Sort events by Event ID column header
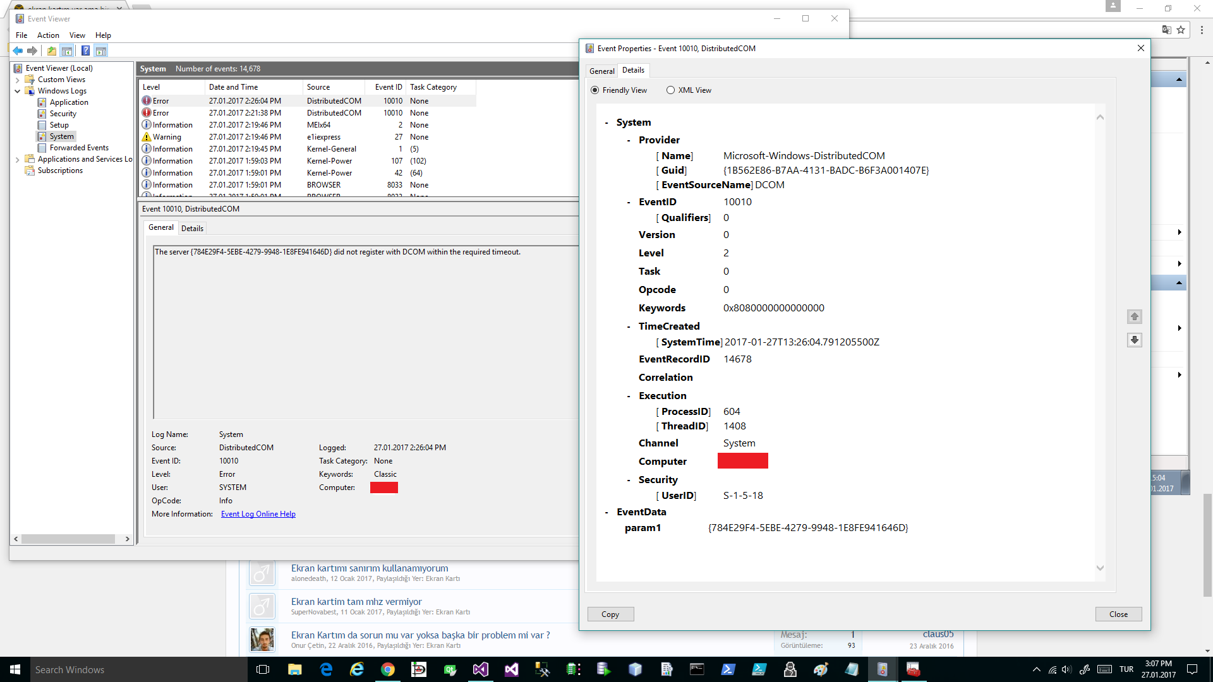This screenshot has width=1213, height=682. click(x=387, y=87)
